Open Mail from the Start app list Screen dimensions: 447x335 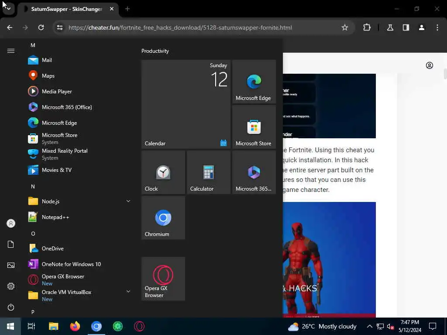tap(79, 60)
